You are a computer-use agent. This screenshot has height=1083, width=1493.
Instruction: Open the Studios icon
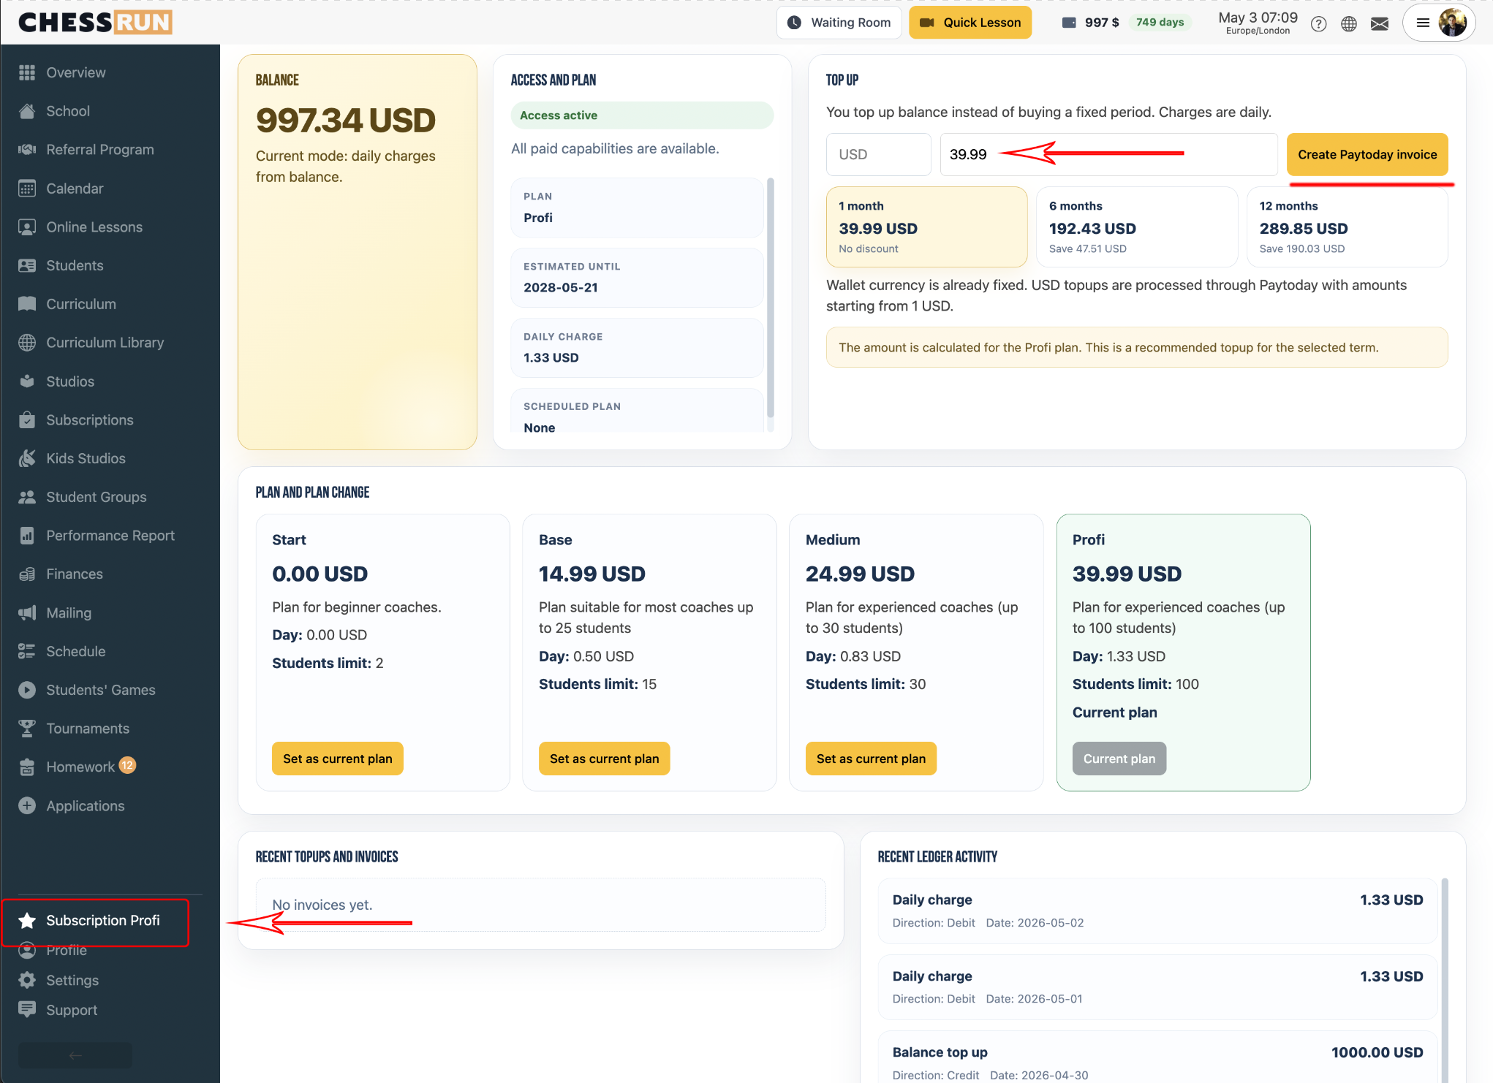click(x=27, y=381)
